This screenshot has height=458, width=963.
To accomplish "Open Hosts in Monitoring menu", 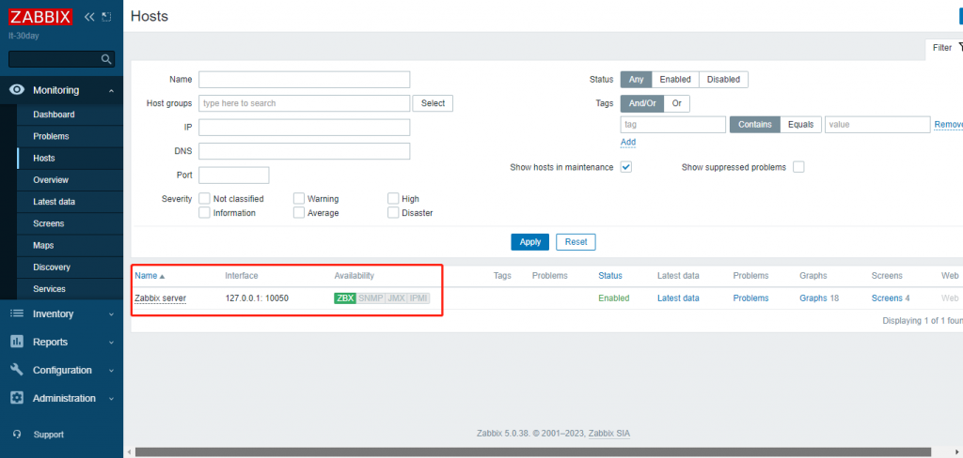I will point(70,159).
